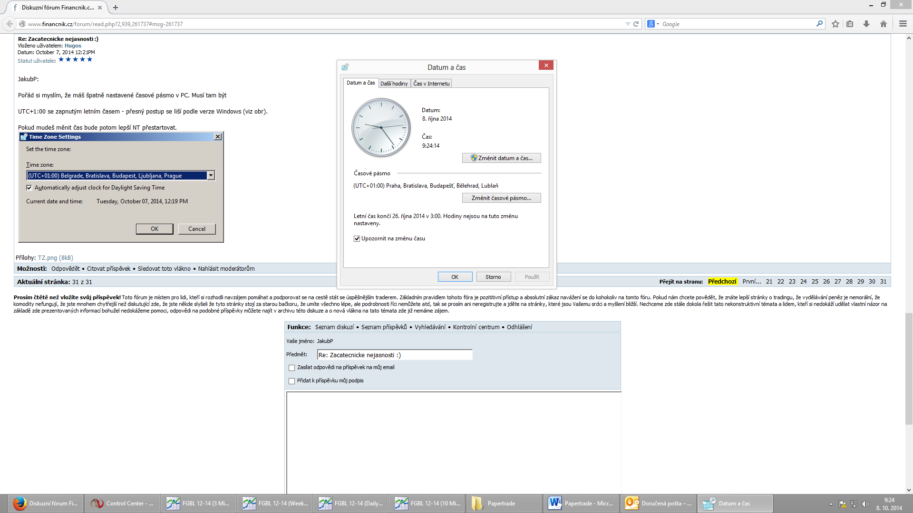This screenshot has width=913, height=513.
Task: Go to Firefox home page icon
Action: 884,24
